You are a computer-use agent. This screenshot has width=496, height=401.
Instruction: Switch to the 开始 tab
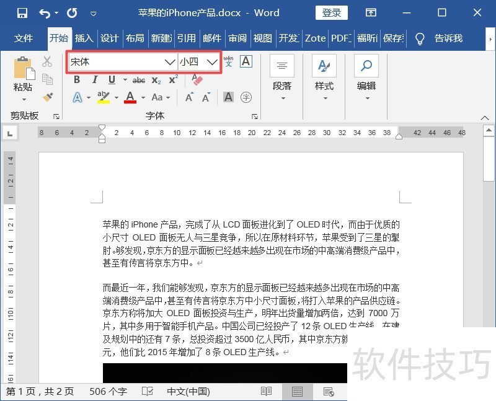pyautogui.click(x=59, y=38)
